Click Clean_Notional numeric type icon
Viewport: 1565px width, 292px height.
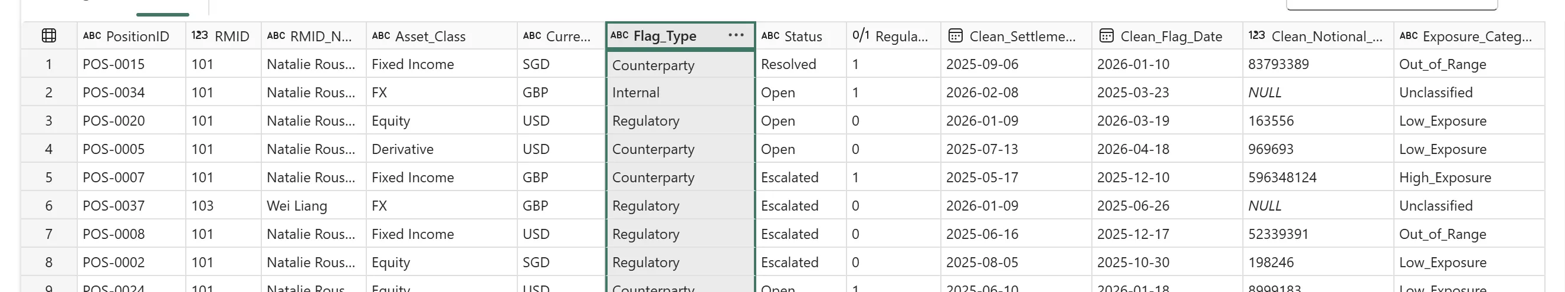(1257, 36)
